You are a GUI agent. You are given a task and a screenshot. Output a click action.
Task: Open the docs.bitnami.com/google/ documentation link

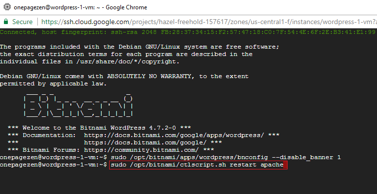(x=145, y=142)
